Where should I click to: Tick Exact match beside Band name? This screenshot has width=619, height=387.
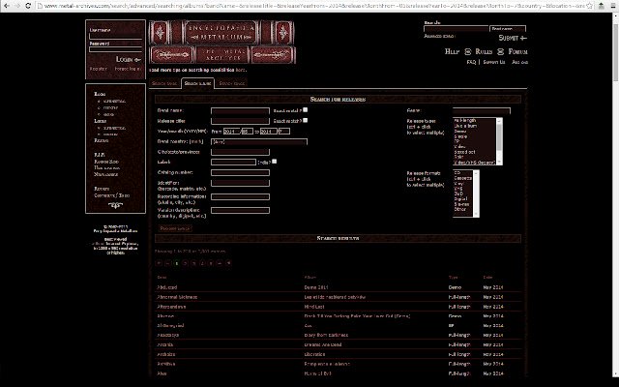click(306, 110)
